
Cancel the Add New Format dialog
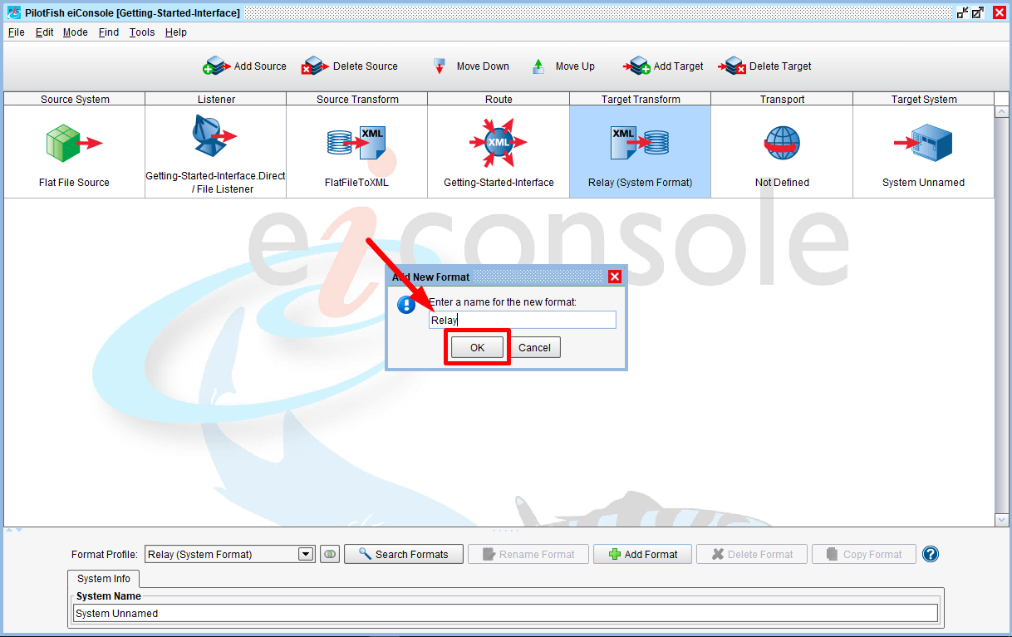coord(534,347)
